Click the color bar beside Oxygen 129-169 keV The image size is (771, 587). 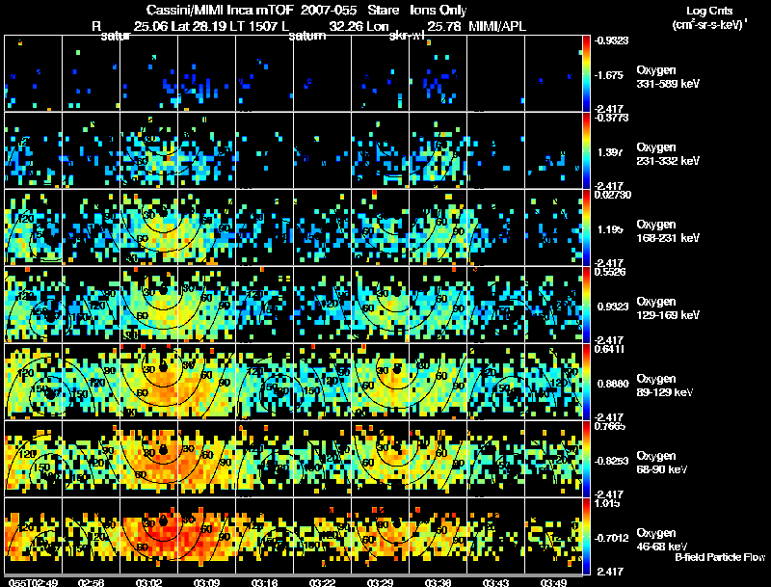[x=586, y=305]
